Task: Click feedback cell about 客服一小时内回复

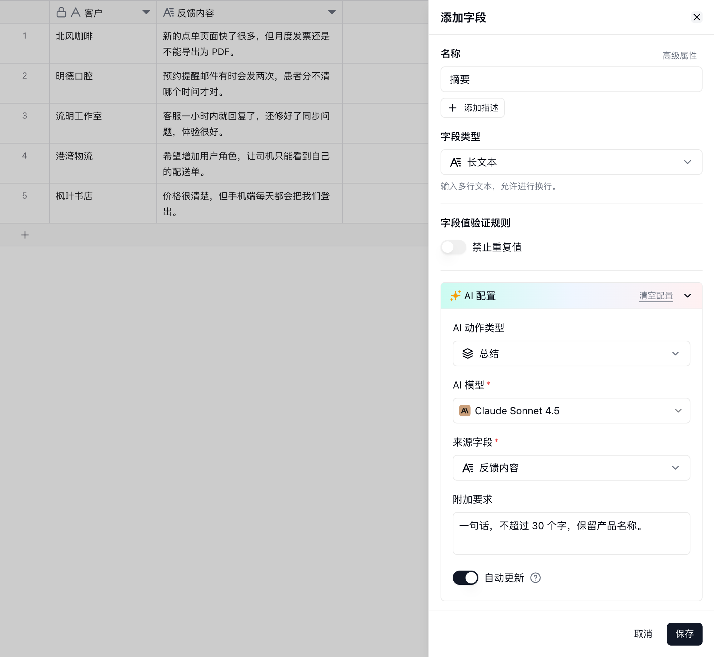Action: (x=250, y=124)
